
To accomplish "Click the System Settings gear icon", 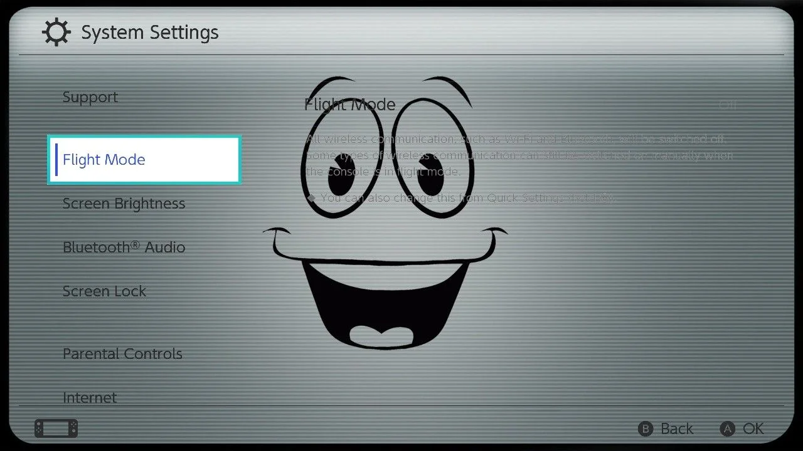I will pos(56,33).
